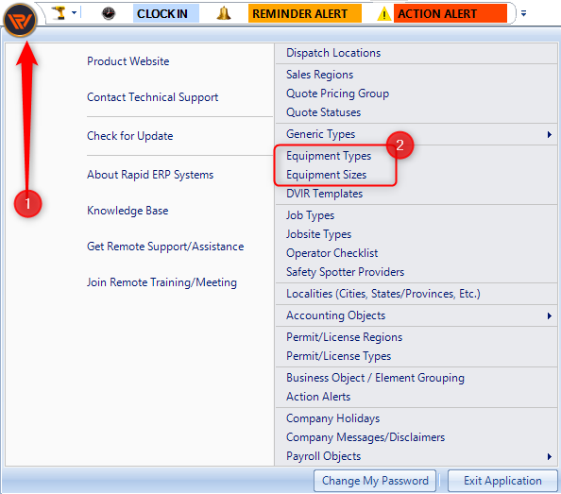Open About Rapid ERP Systems
The height and width of the screenshot is (494, 561).
pyautogui.click(x=150, y=175)
